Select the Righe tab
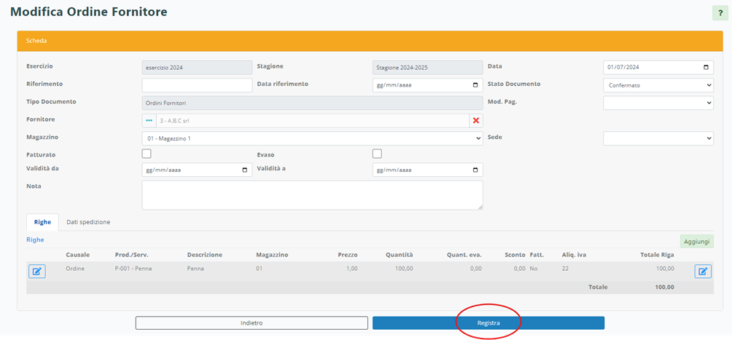Image resolution: width=732 pixels, height=340 pixels. tap(42, 222)
